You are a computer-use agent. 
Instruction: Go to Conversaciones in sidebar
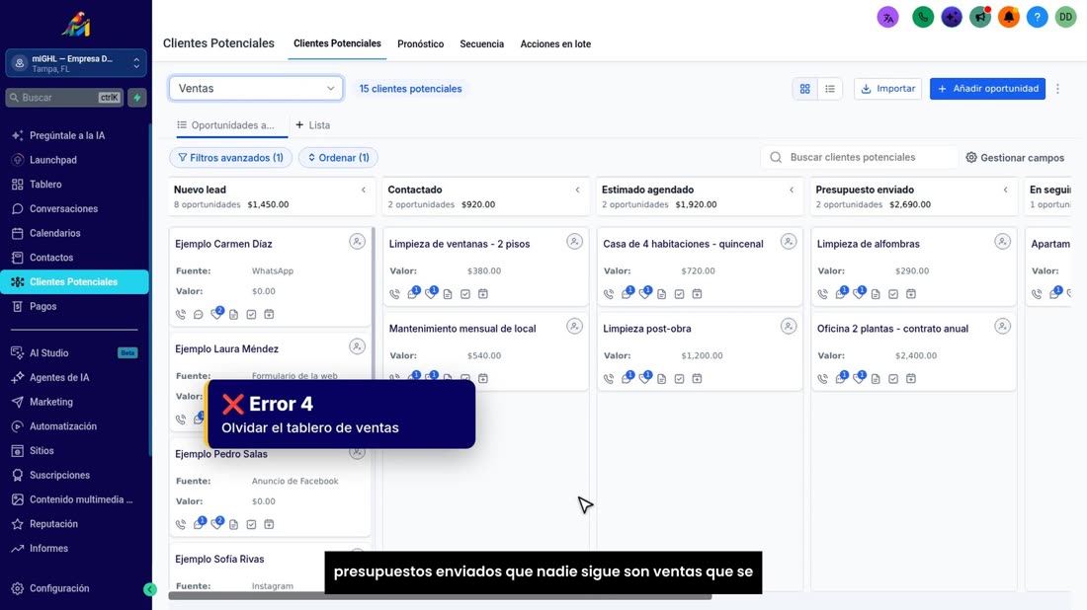(x=64, y=209)
